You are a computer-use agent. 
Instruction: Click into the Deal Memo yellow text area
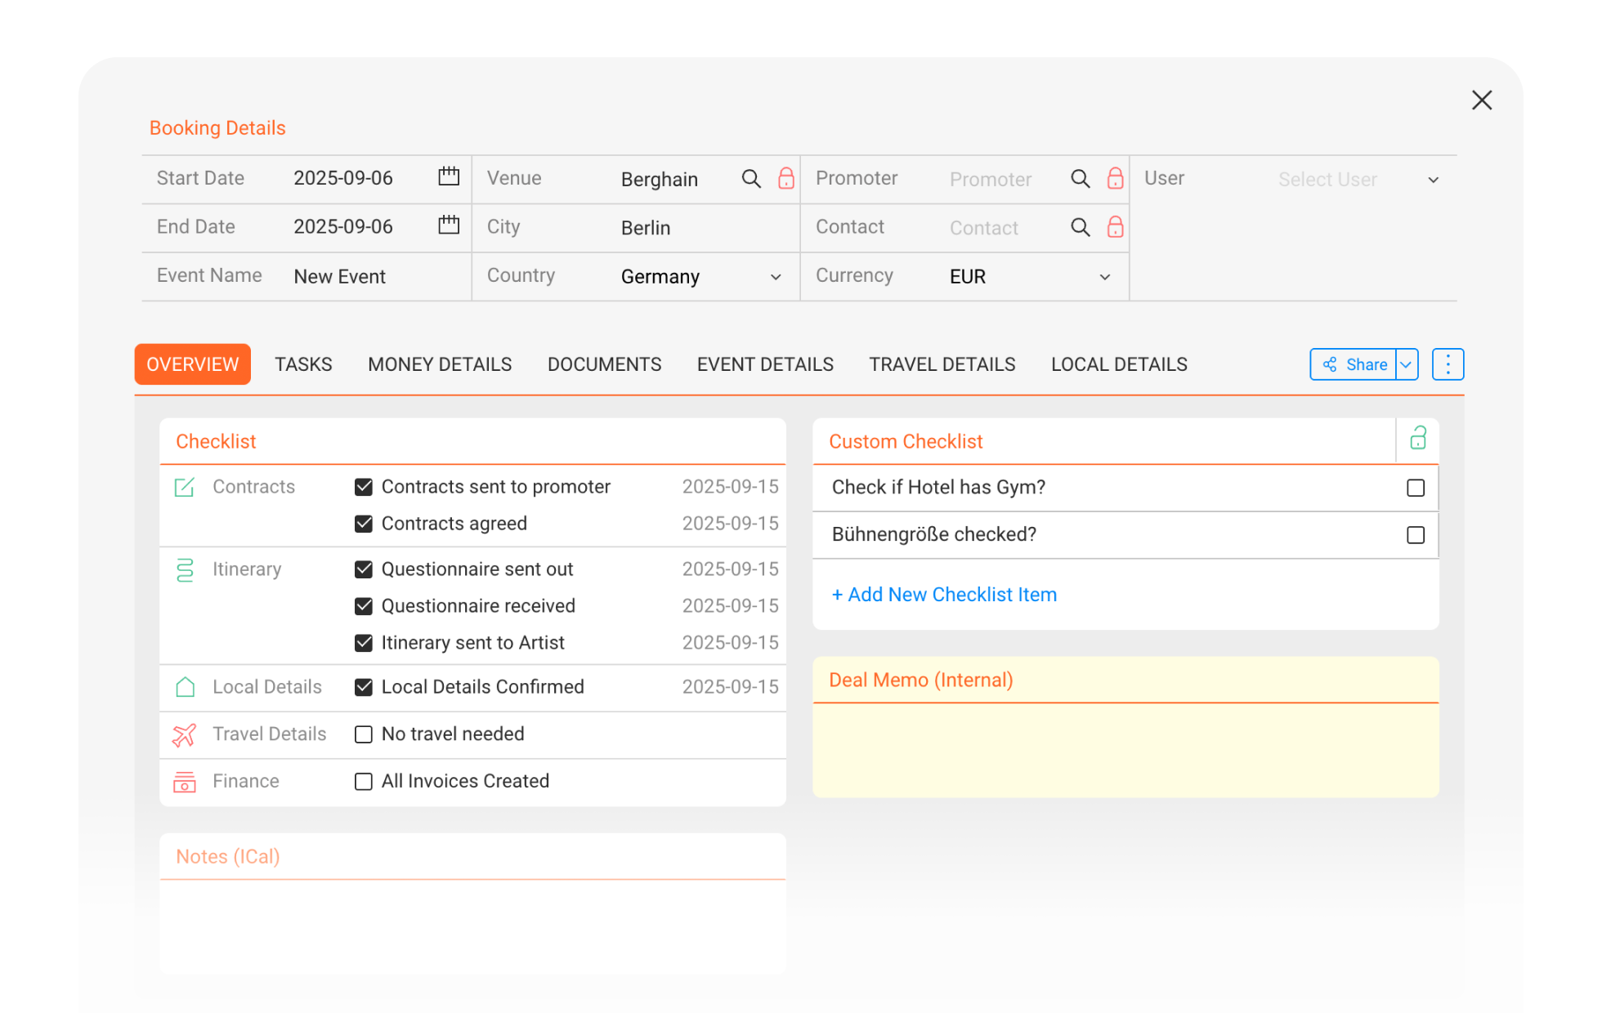(1125, 749)
